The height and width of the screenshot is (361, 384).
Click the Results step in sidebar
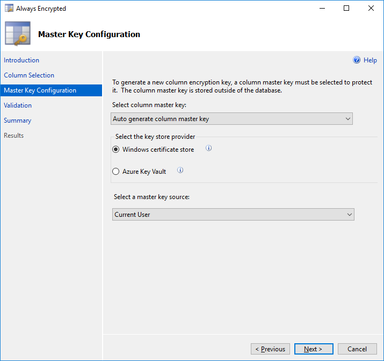[14, 136]
